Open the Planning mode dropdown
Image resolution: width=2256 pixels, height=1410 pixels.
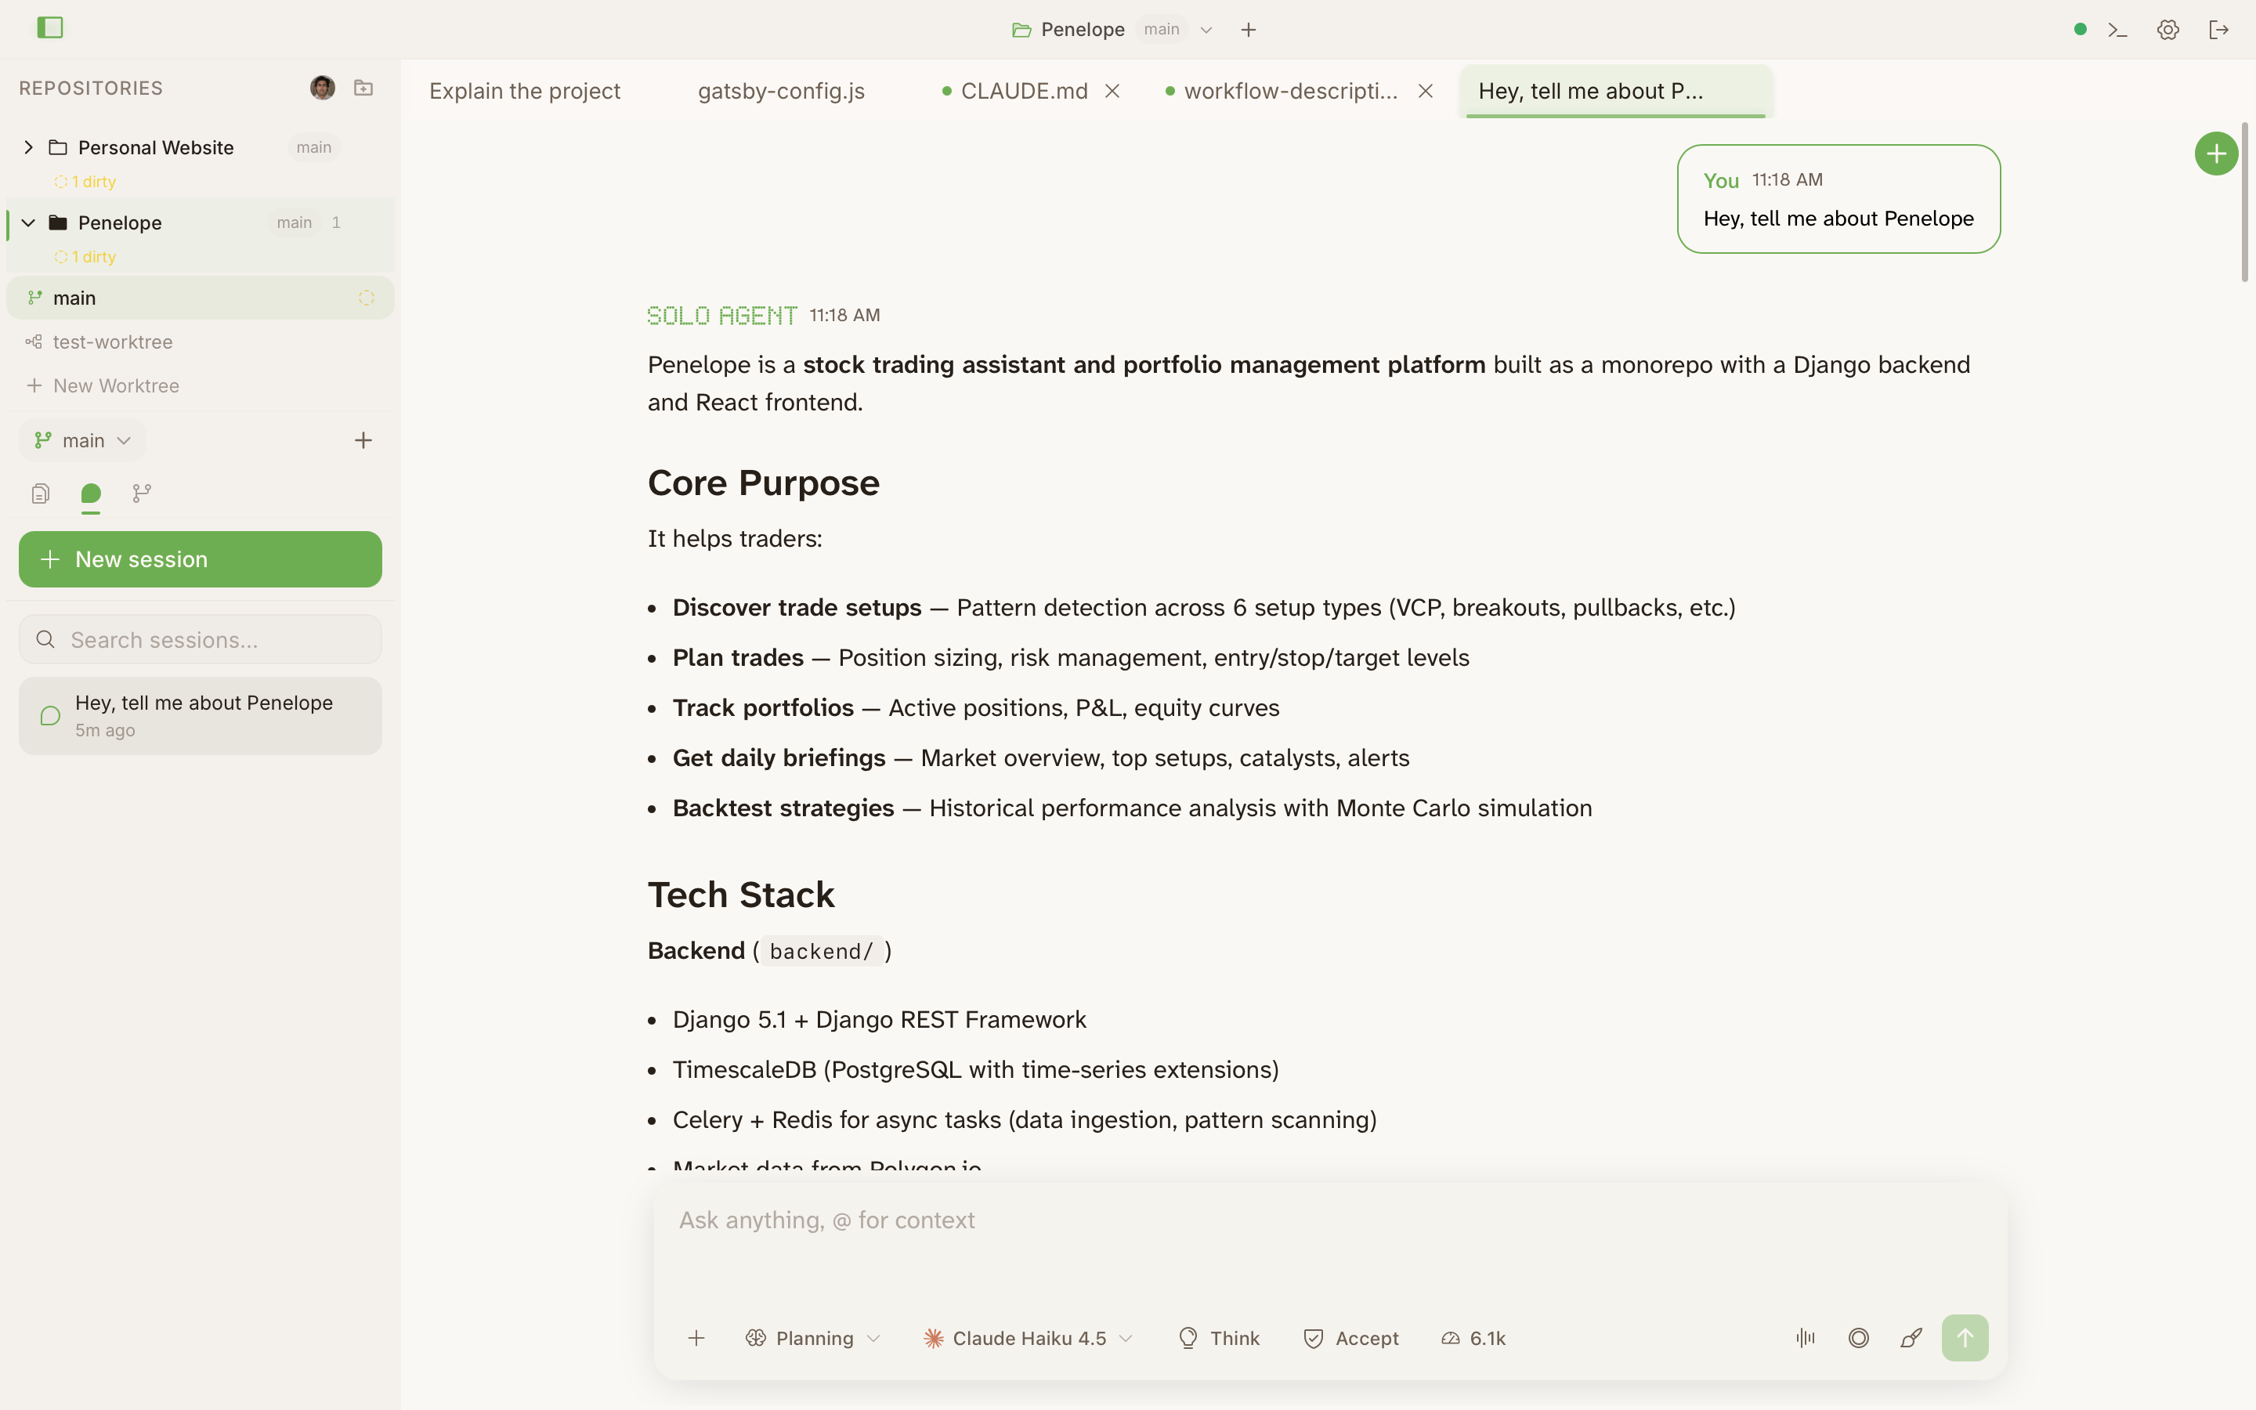[x=813, y=1338]
